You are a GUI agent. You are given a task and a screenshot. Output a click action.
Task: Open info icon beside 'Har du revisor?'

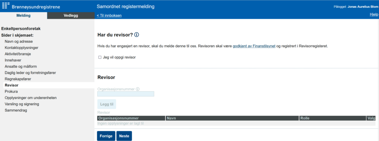tap(137, 35)
